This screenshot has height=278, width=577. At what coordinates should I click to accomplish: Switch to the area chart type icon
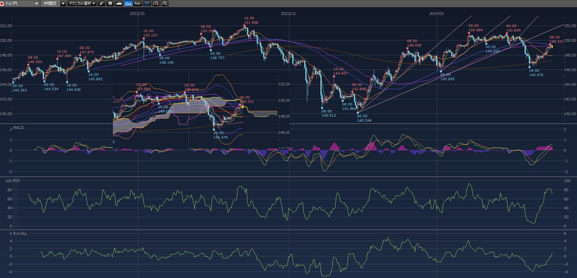point(119,3)
